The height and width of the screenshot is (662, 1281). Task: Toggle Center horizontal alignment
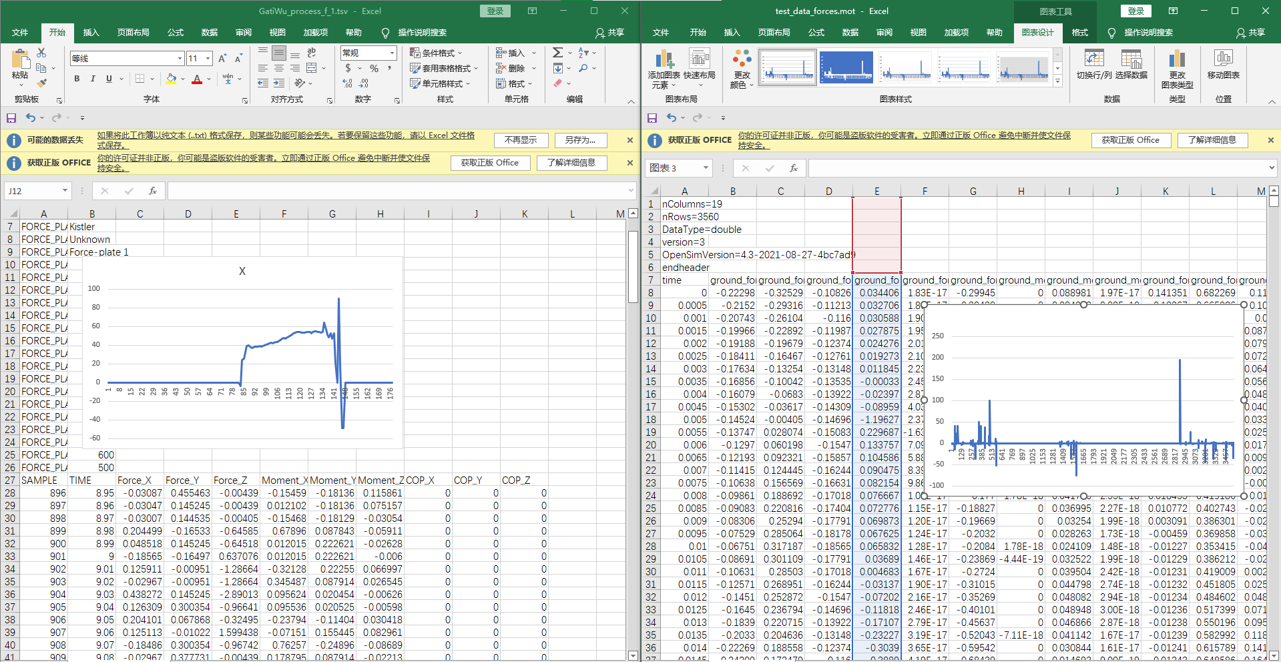point(279,68)
